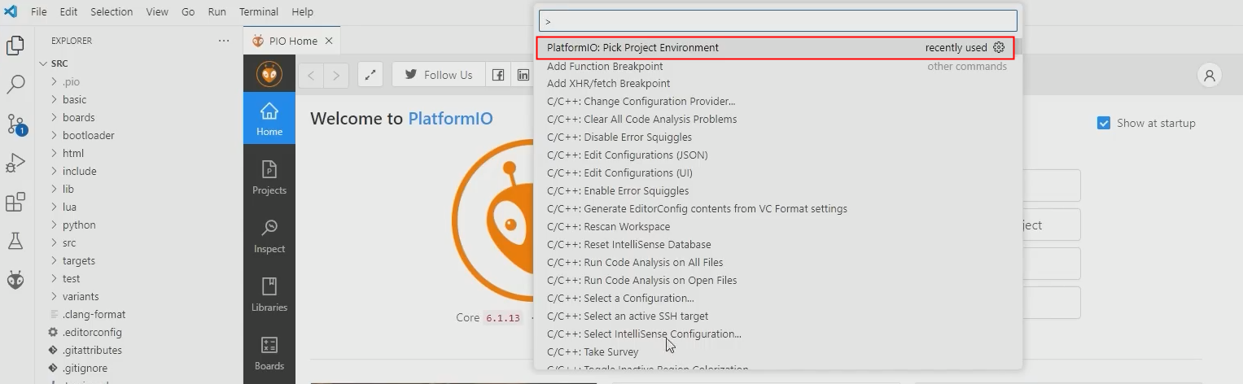Image resolution: width=1243 pixels, height=384 pixels.
Task: Uncheck the Show at startup checkbox
Action: tap(1104, 123)
